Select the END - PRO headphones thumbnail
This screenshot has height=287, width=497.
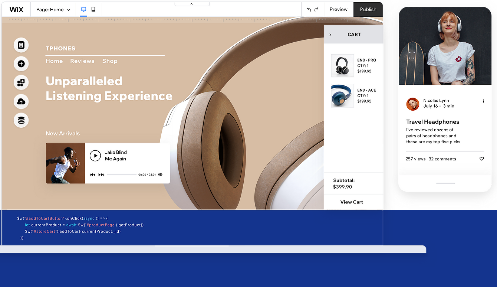(x=342, y=66)
